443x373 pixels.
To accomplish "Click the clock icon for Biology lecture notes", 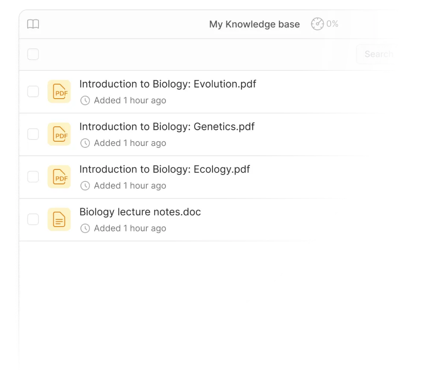I will (x=86, y=228).
